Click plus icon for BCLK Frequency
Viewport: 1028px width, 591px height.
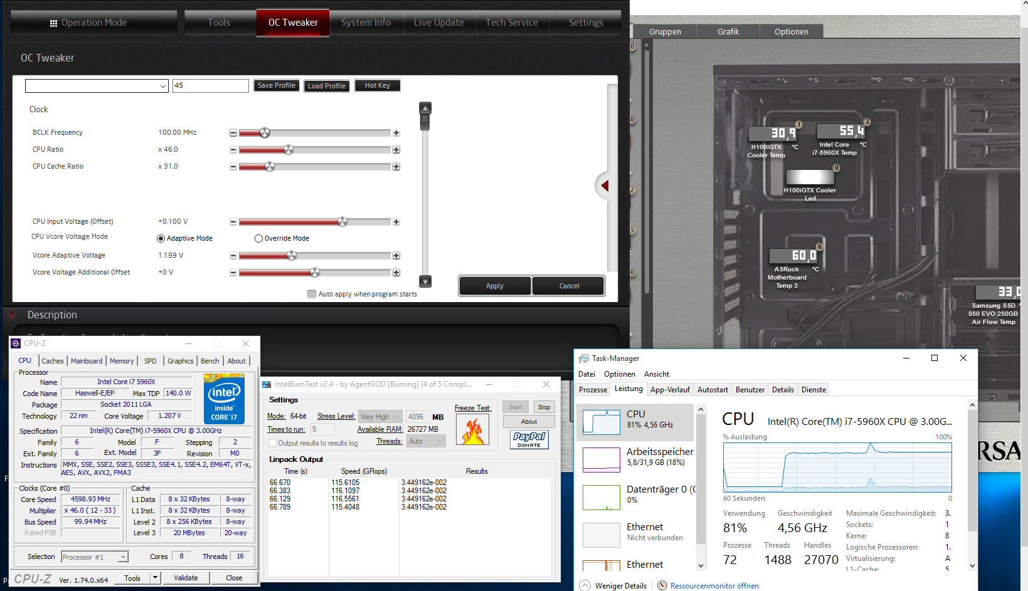(396, 133)
